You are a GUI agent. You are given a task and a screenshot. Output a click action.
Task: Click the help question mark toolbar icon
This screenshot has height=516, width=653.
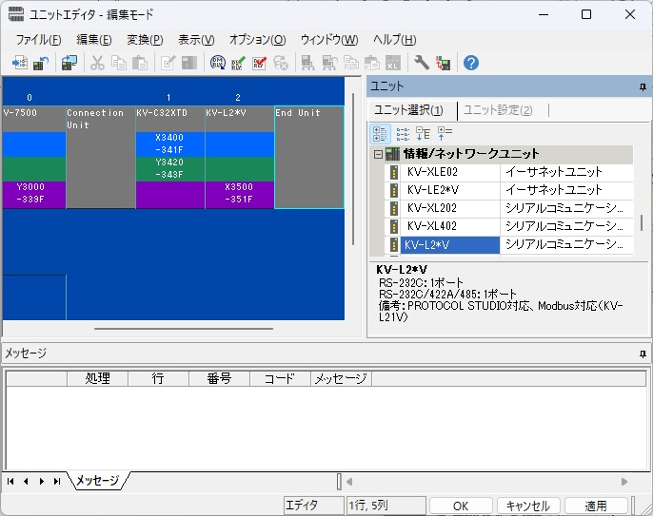(x=470, y=63)
